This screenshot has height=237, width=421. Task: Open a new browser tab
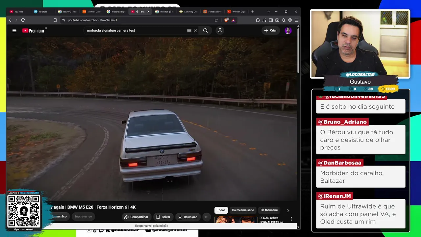[253, 12]
